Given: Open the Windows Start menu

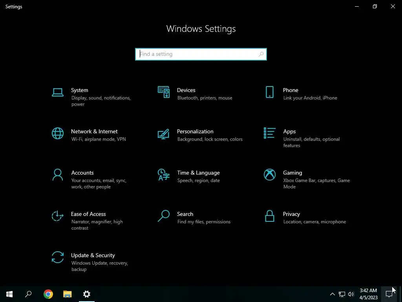Looking at the screenshot, I should 9,294.
